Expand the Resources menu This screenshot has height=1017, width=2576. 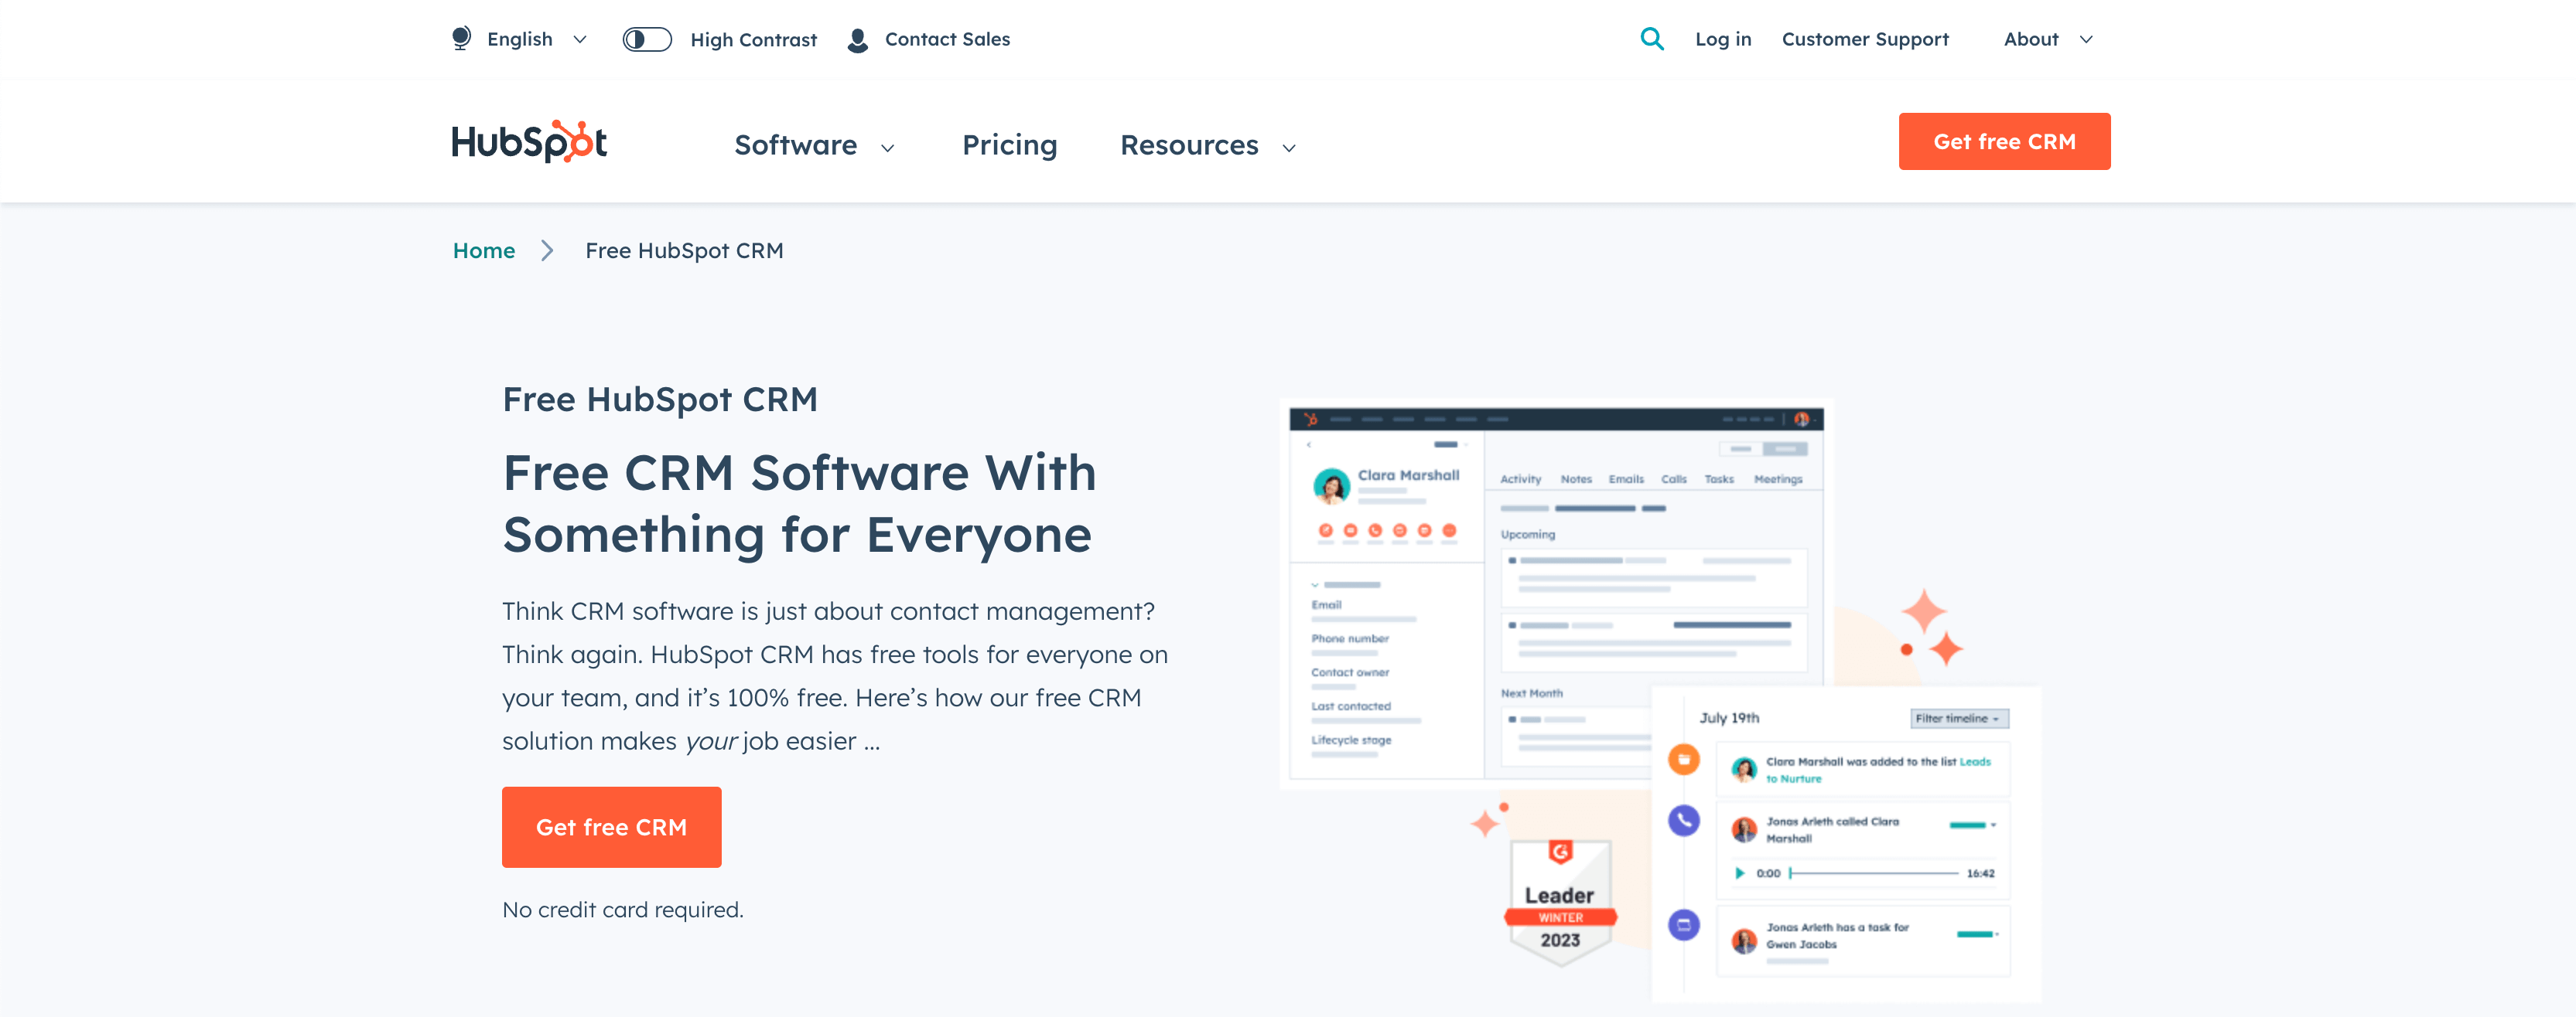coord(1208,145)
